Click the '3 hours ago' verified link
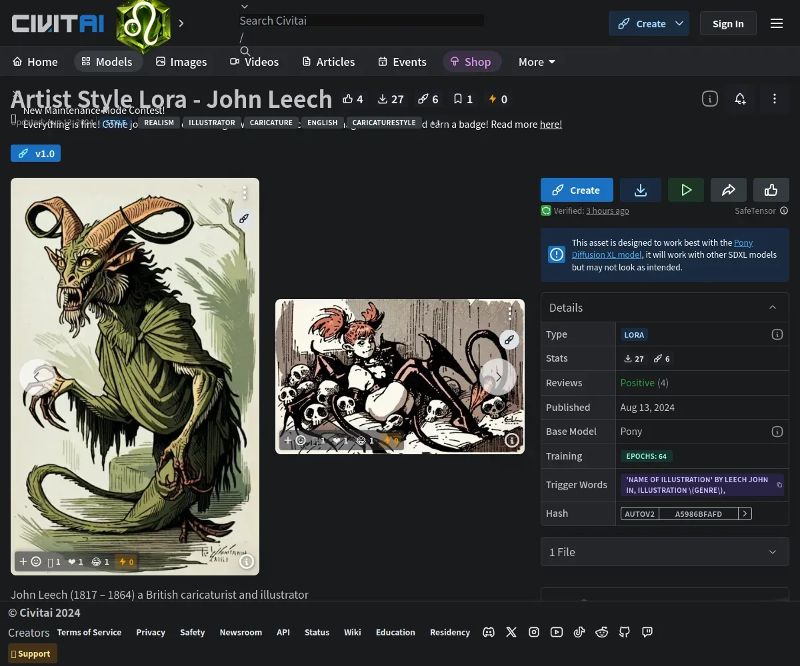 point(607,210)
